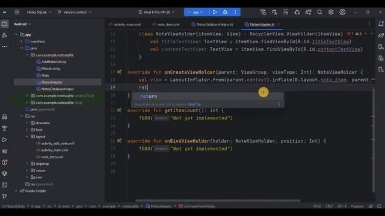Open Logcat tool window icon

[x=4, y=151]
